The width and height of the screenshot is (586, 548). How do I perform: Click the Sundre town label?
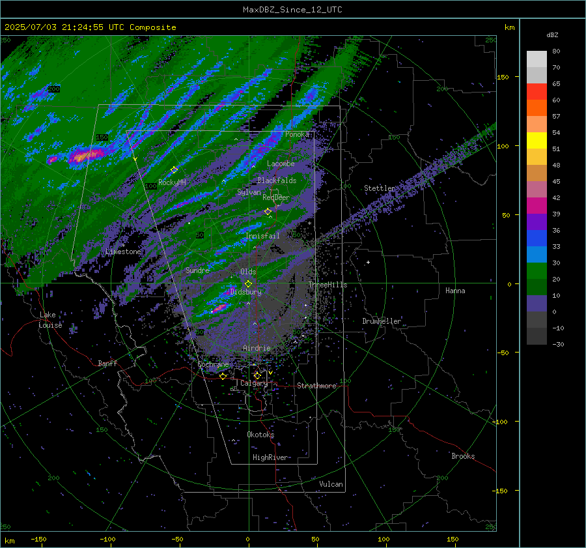tap(197, 270)
